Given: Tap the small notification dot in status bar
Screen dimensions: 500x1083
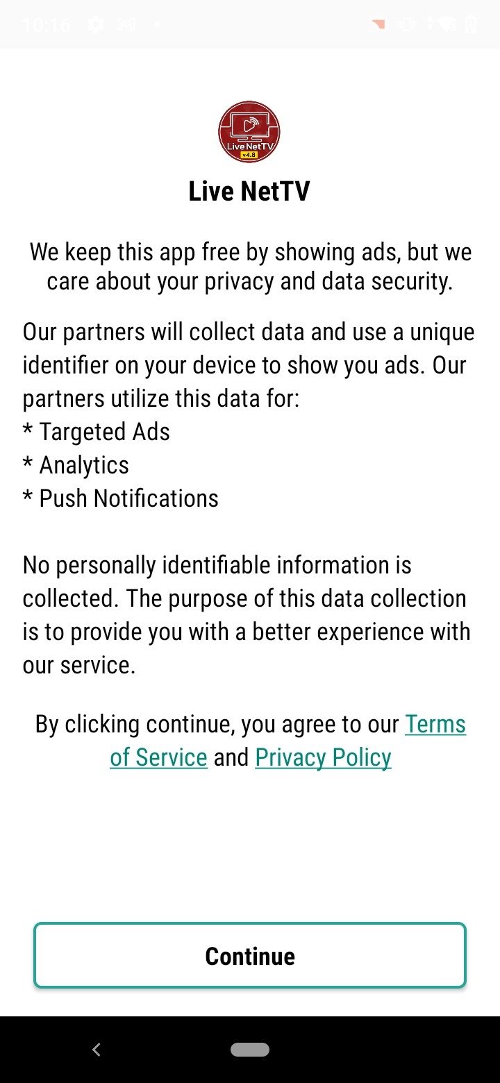Looking at the screenshot, I should click(158, 25).
